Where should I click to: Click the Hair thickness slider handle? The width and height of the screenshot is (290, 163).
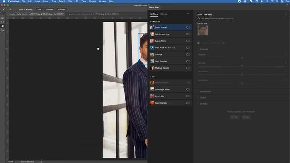pos(242,75)
